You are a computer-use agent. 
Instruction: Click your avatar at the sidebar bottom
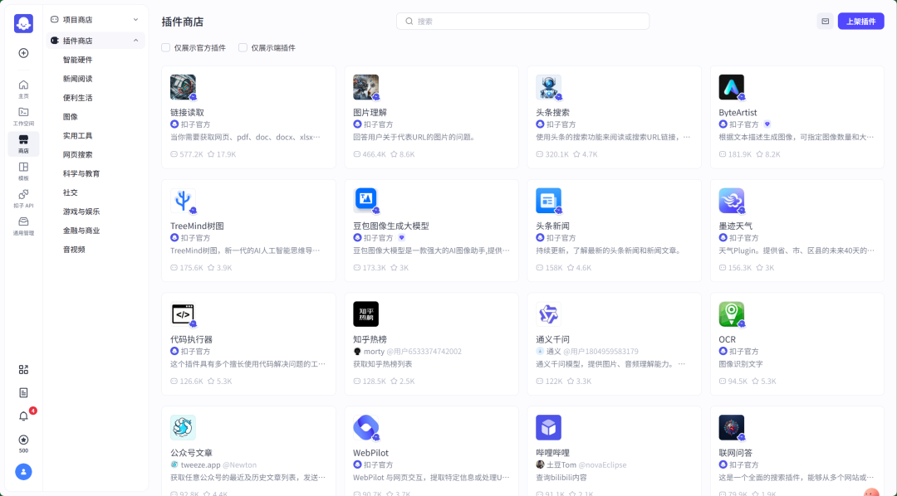tap(23, 471)
